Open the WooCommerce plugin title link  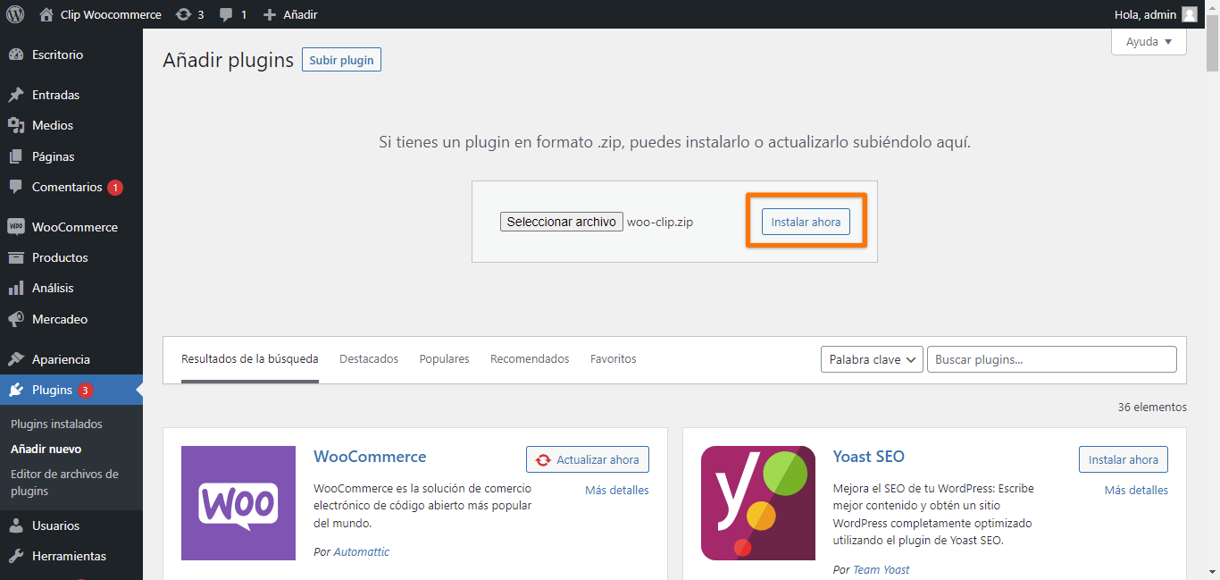370,457
